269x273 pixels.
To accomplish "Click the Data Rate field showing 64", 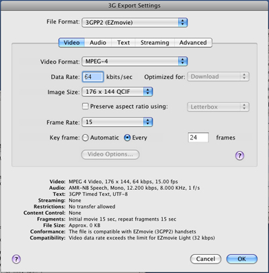I will click(93, 77).
